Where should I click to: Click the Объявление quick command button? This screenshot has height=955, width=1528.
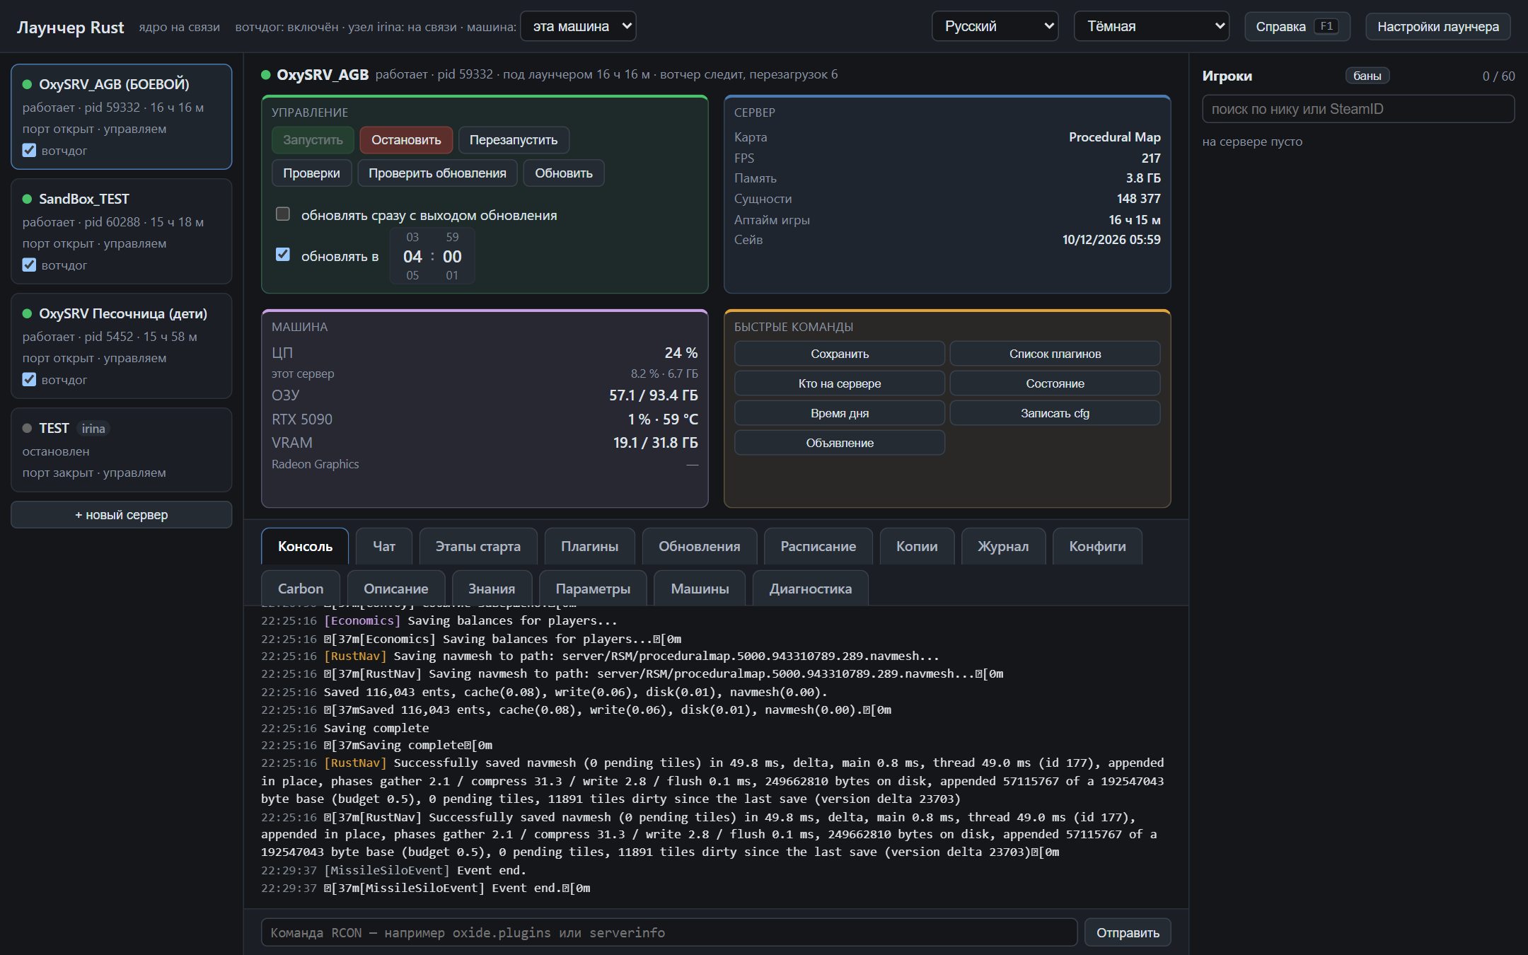pyautogui.click(x=840, y=443)
